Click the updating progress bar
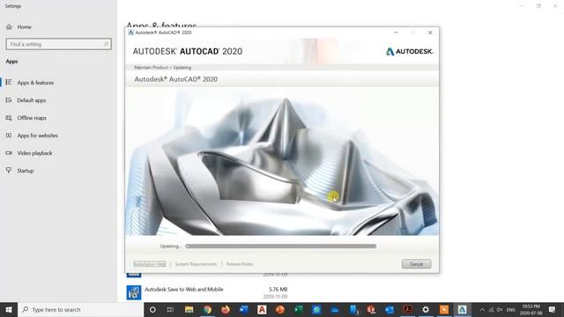564x317 pixels. [281, 247]
